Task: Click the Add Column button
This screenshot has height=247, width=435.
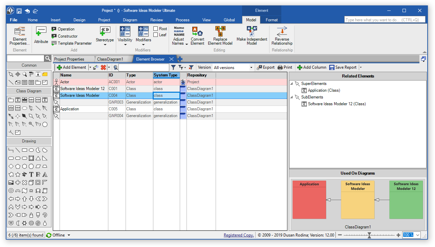Action: point(311,67)
